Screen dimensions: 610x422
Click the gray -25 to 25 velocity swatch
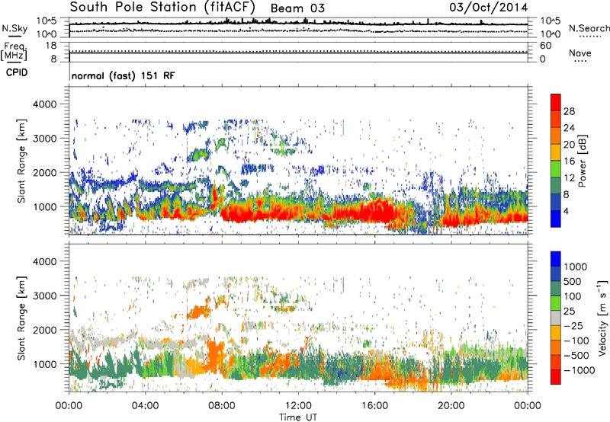[556, 318]
